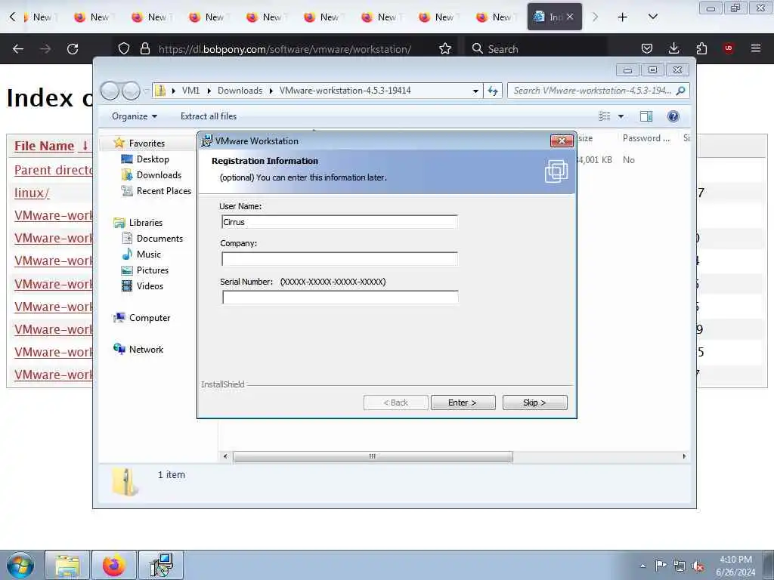
Task: Click the Password column header in Explorer
Action: pyautogui.click(x=646, y=138)
